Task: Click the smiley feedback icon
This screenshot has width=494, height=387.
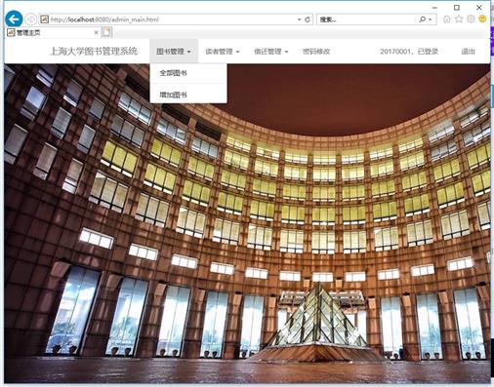Action: [x=482, y=19]
